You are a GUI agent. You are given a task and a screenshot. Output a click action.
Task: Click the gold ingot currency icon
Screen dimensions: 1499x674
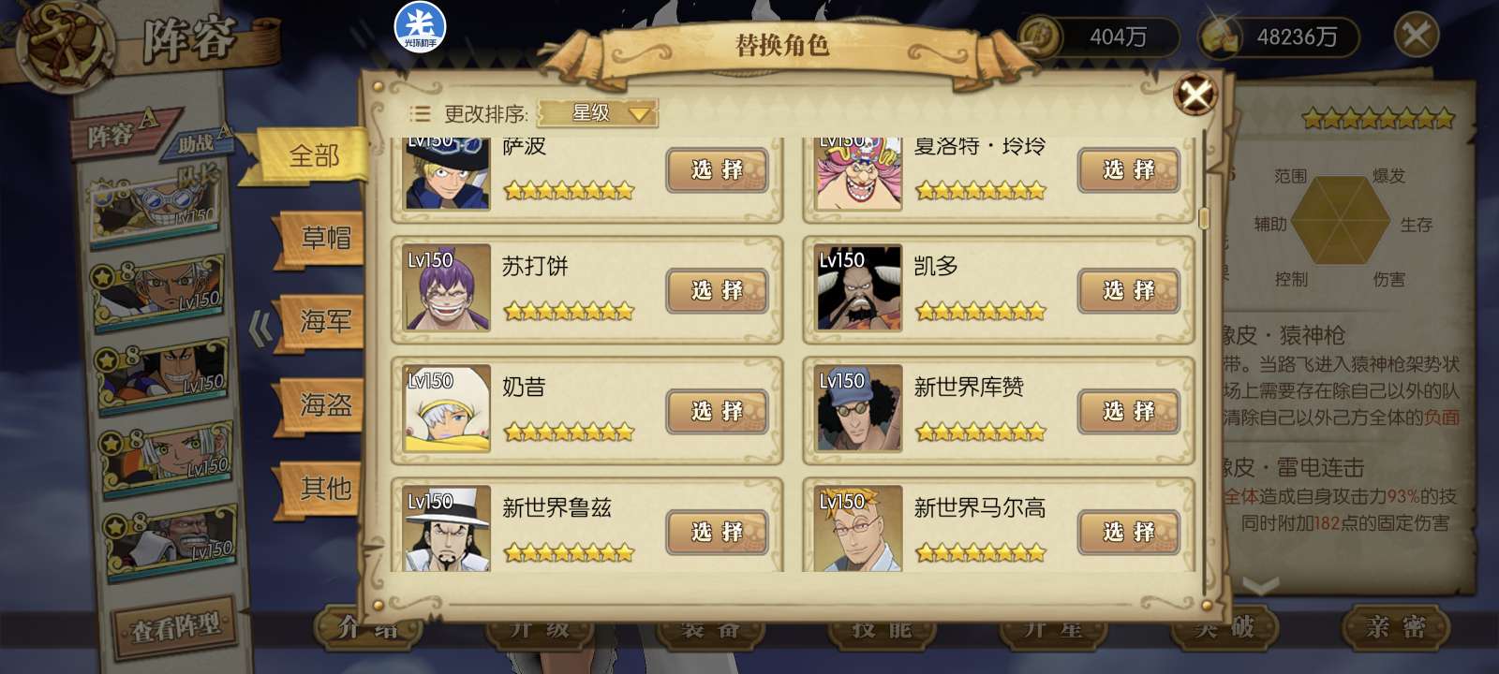tap(1222, 37)
